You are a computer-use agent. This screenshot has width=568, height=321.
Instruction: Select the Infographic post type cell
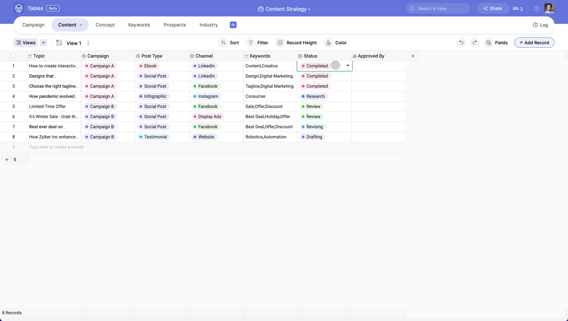[162, 96]
